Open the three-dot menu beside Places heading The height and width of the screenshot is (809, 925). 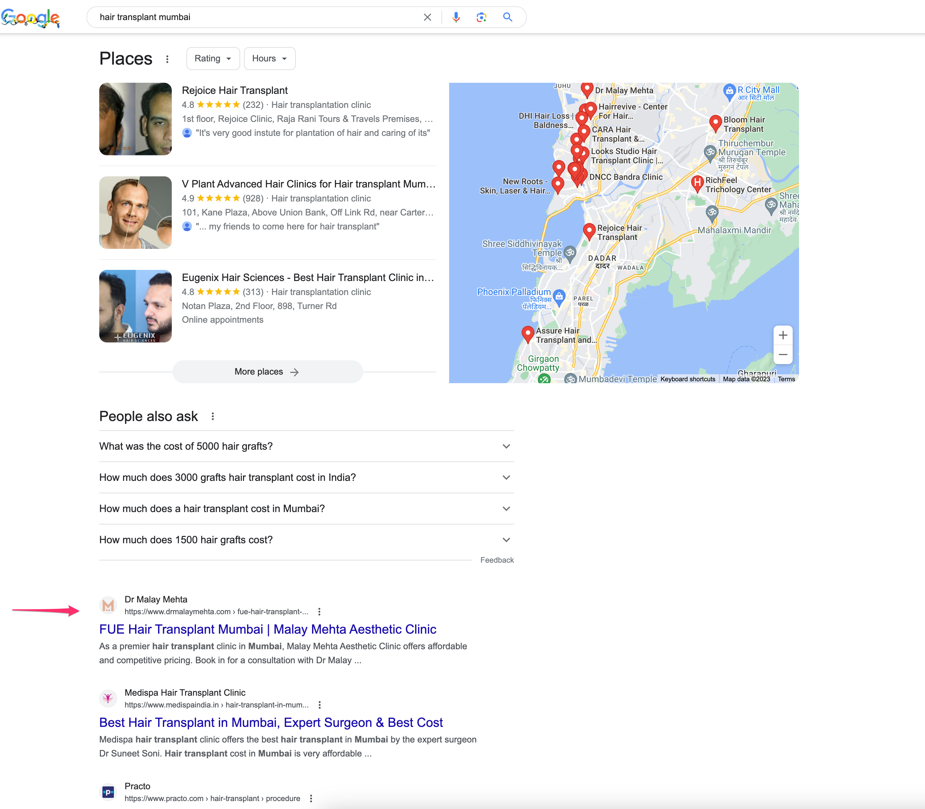tap(167, 59)
